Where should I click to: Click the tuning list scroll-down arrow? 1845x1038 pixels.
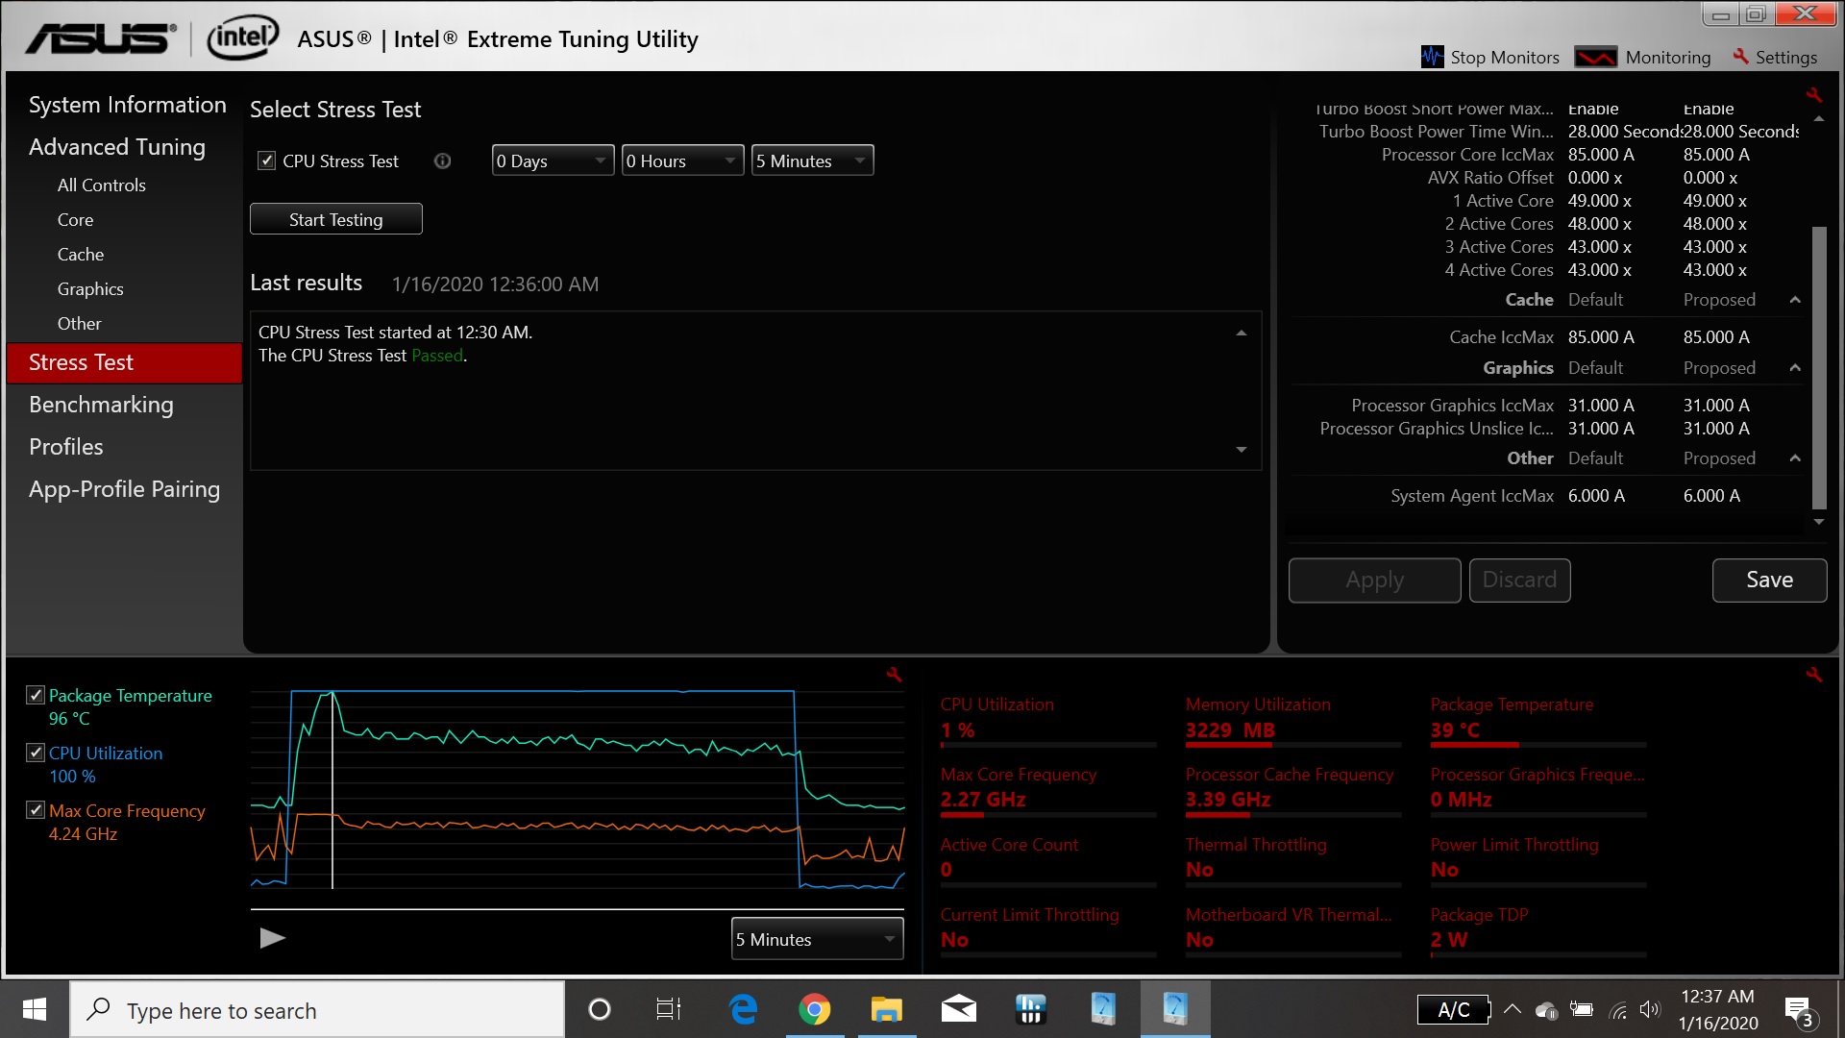(1818, 522)
